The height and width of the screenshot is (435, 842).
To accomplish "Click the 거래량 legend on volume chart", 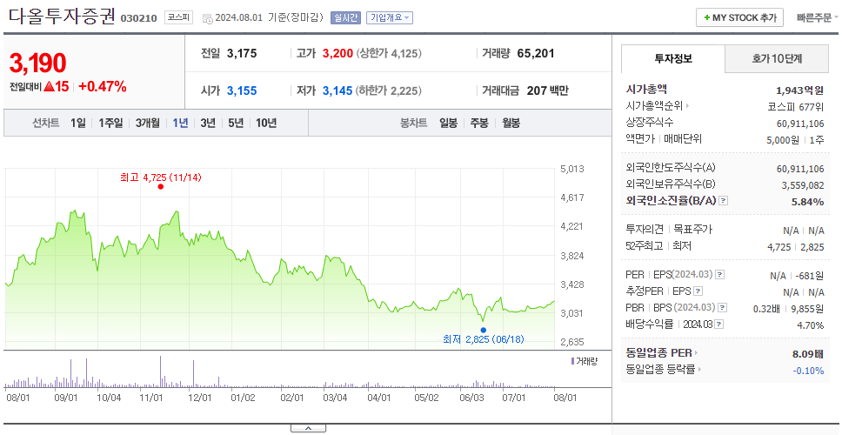I will click(x=585, y=361).
